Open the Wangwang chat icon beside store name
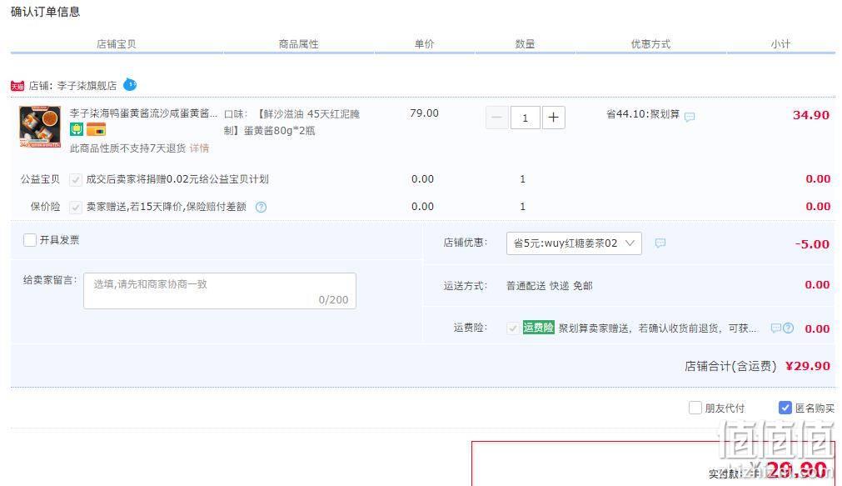 (x=130, y=84)
